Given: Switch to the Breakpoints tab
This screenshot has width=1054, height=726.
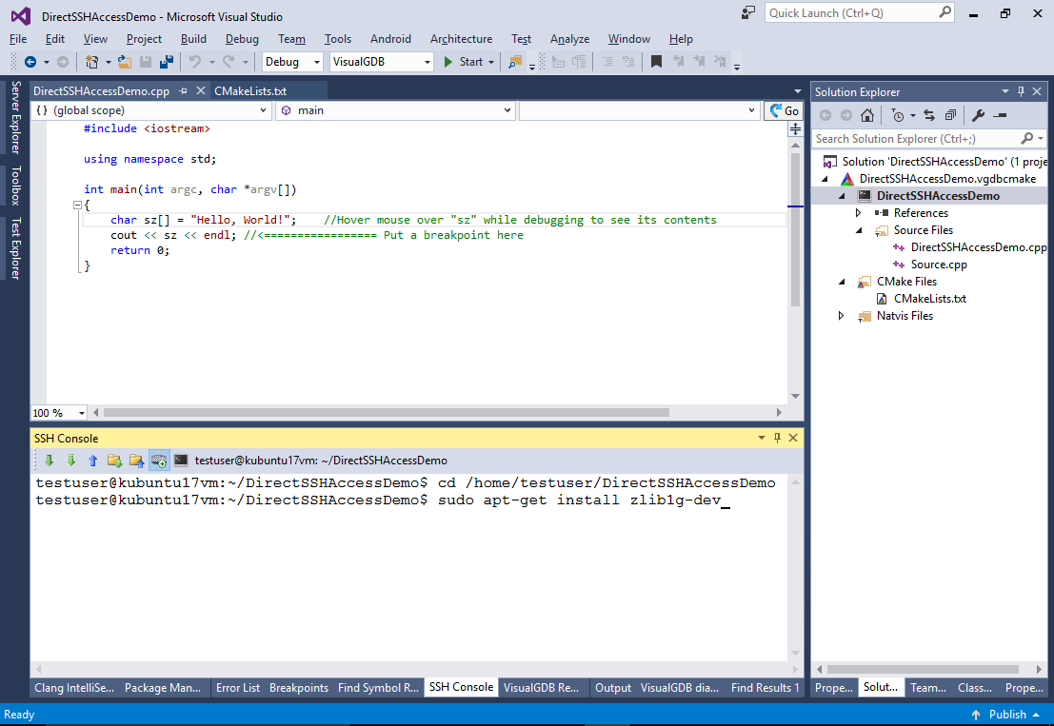Looking at the screenshot, I should (299, 688).
